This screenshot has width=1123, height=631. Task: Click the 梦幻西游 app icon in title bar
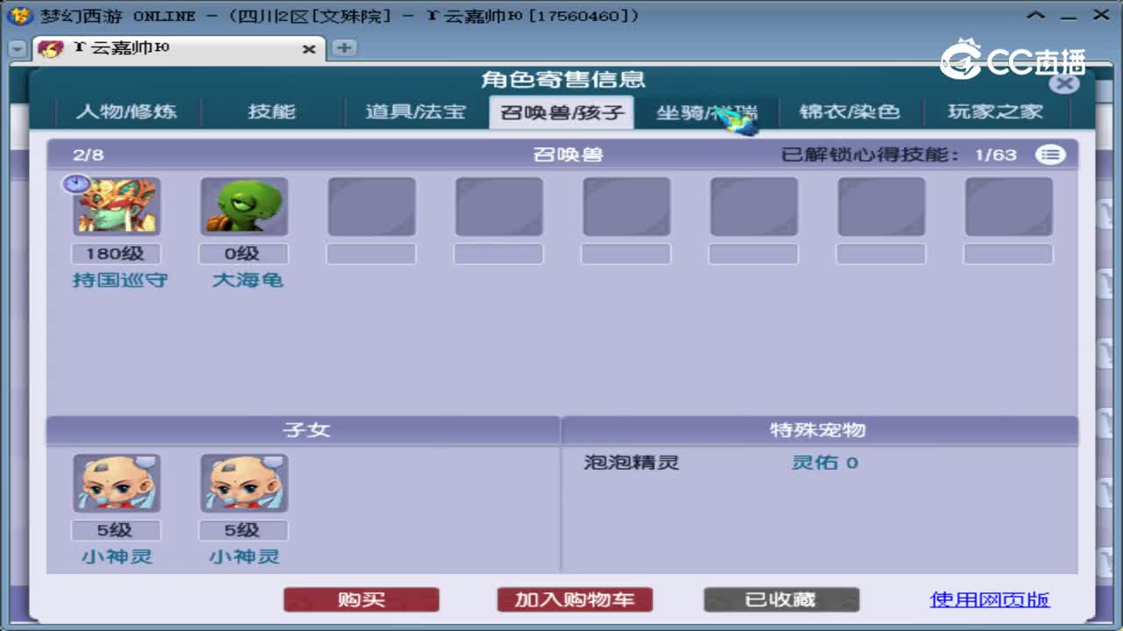19,16
